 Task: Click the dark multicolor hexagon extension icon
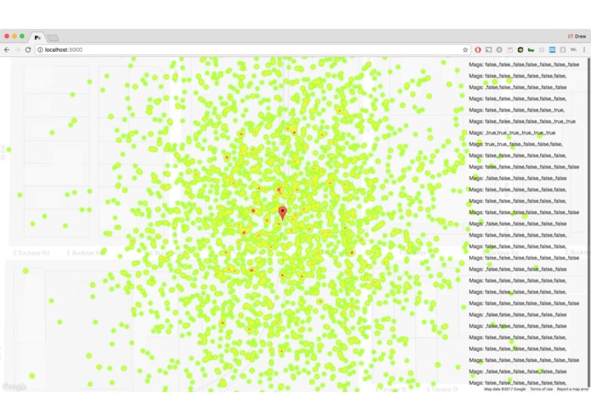point(520,49)
